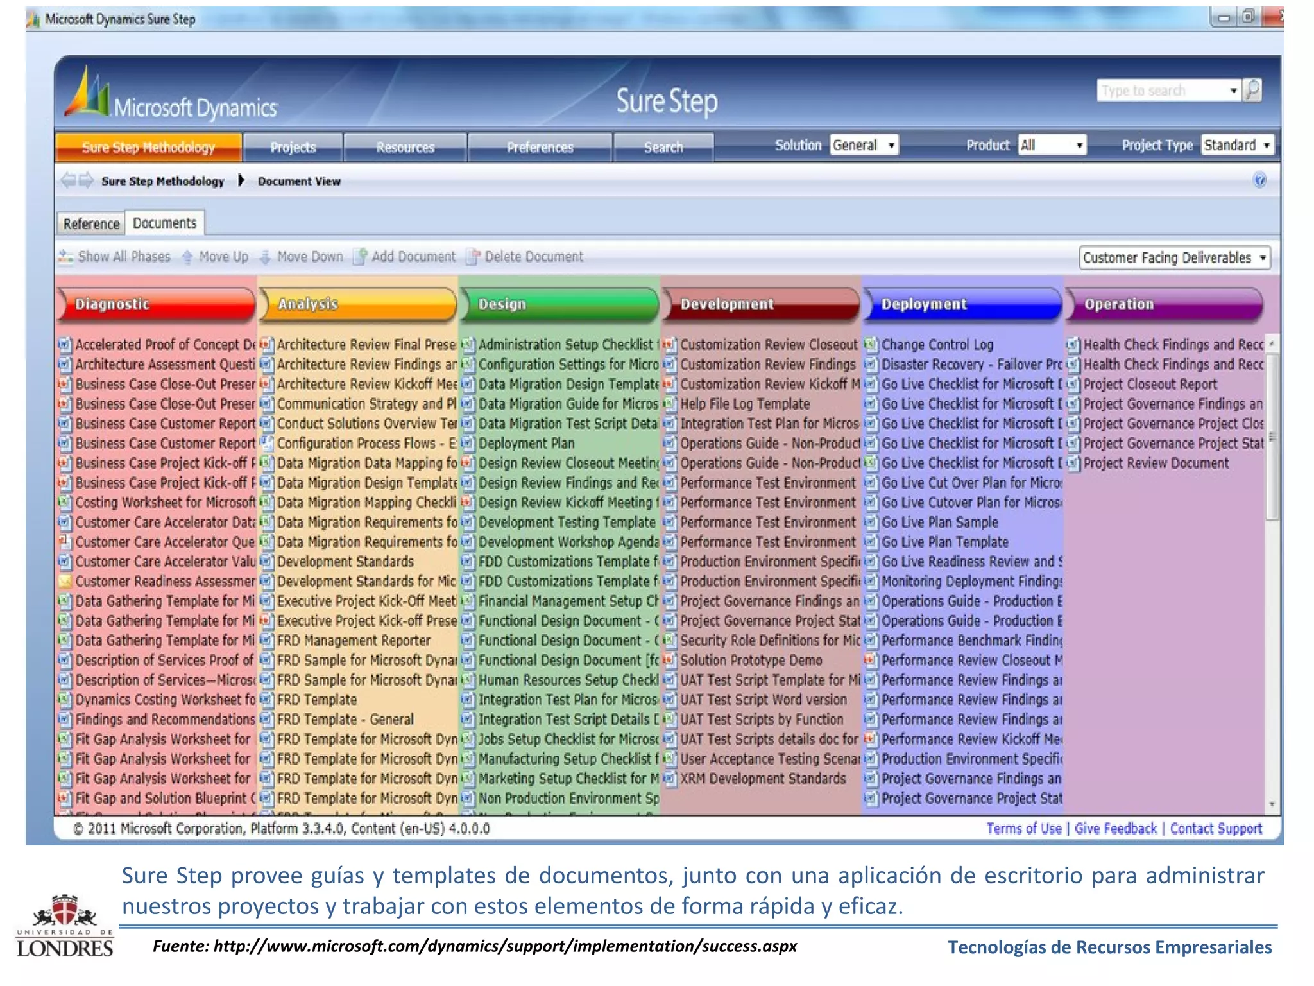Open the Contact Support link
Screen dimensions: 1314x986
(1216, 829)
